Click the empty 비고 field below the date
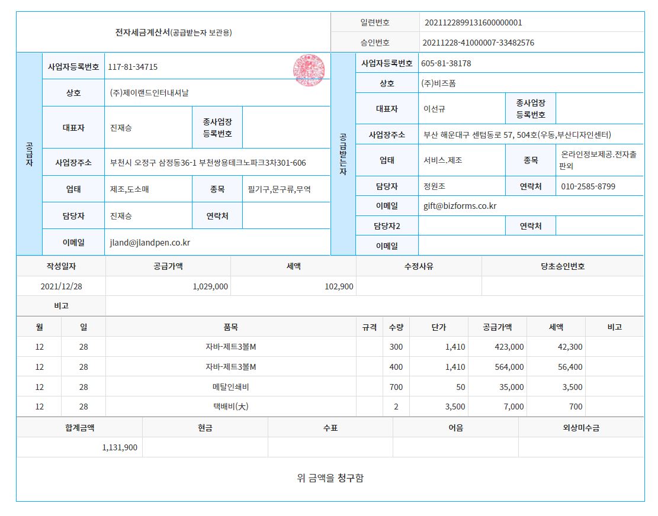The image size is (658, 516). coord(373,306)
